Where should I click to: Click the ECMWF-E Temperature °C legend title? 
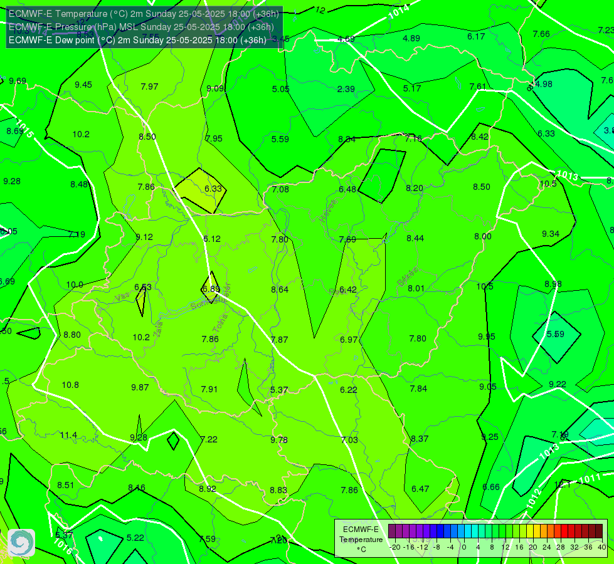(361, 540)
